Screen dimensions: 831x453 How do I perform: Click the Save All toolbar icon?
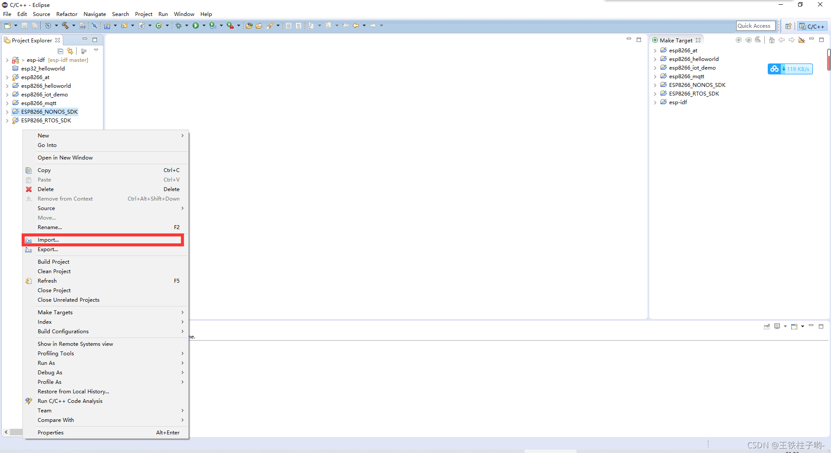pyautogui.click(x=34, y=26)
